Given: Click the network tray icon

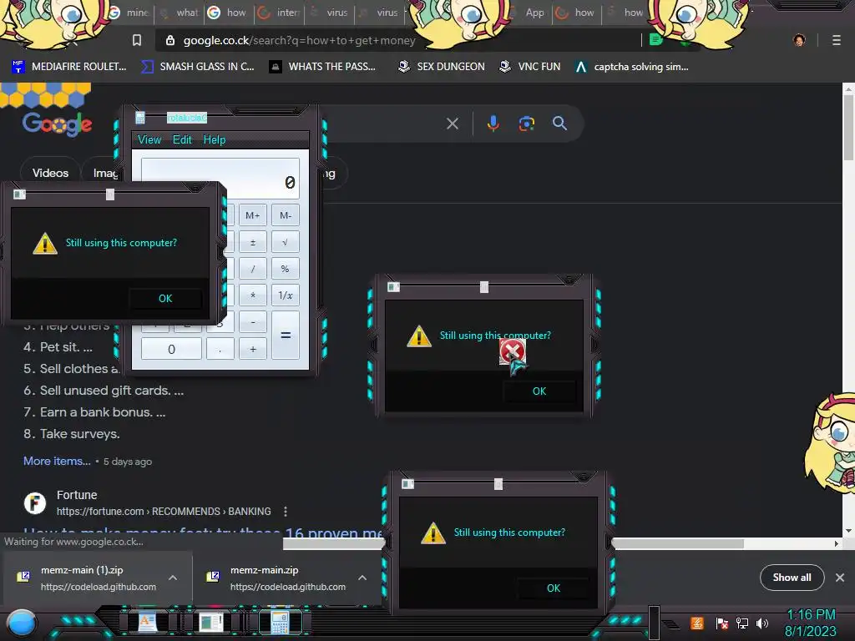Looking at the screenshot, I should [x=742, y=623].
